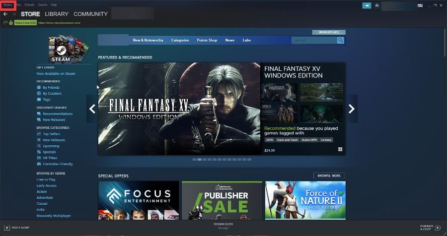The height and width of the screenshot is (236, 447).
Task: Click the JRPG tag on featured game
Action: coord(269,140)
